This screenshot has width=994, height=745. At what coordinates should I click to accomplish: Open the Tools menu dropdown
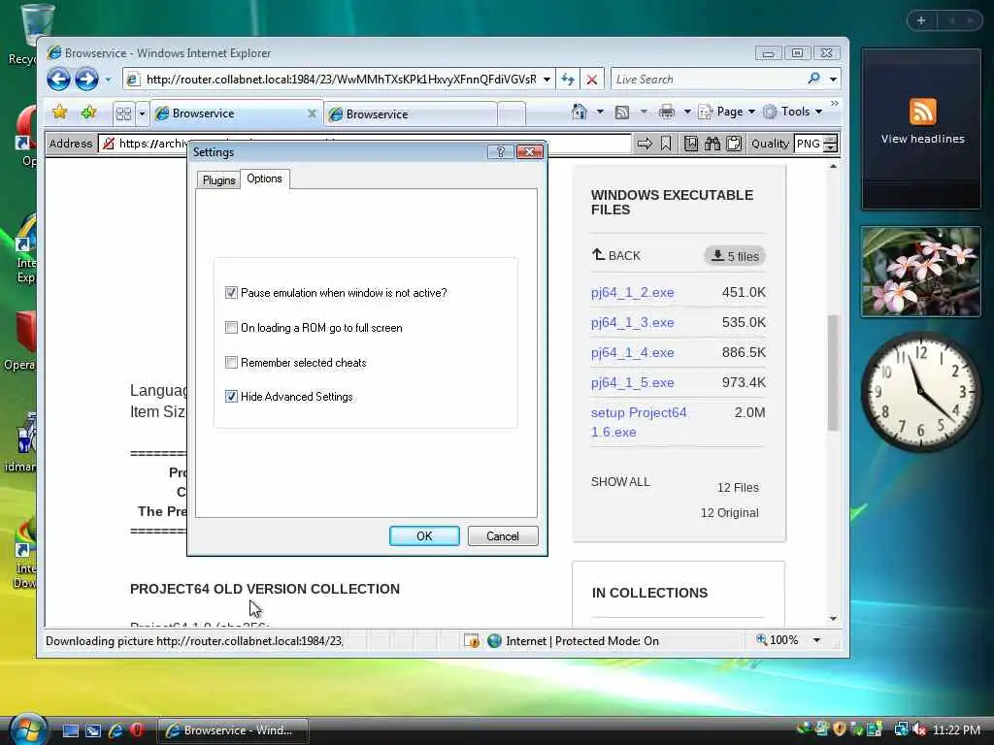pos(792,113)
